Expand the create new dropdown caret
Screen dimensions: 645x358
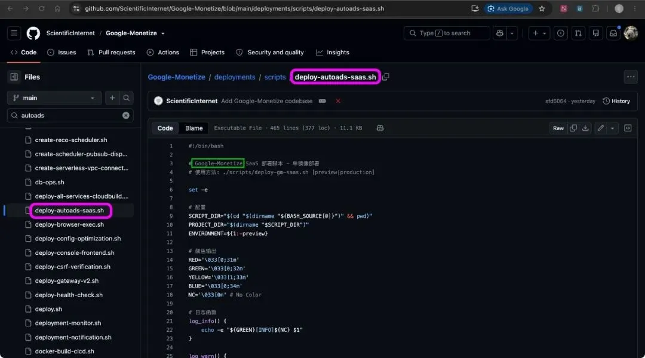[x=544, y=33]
